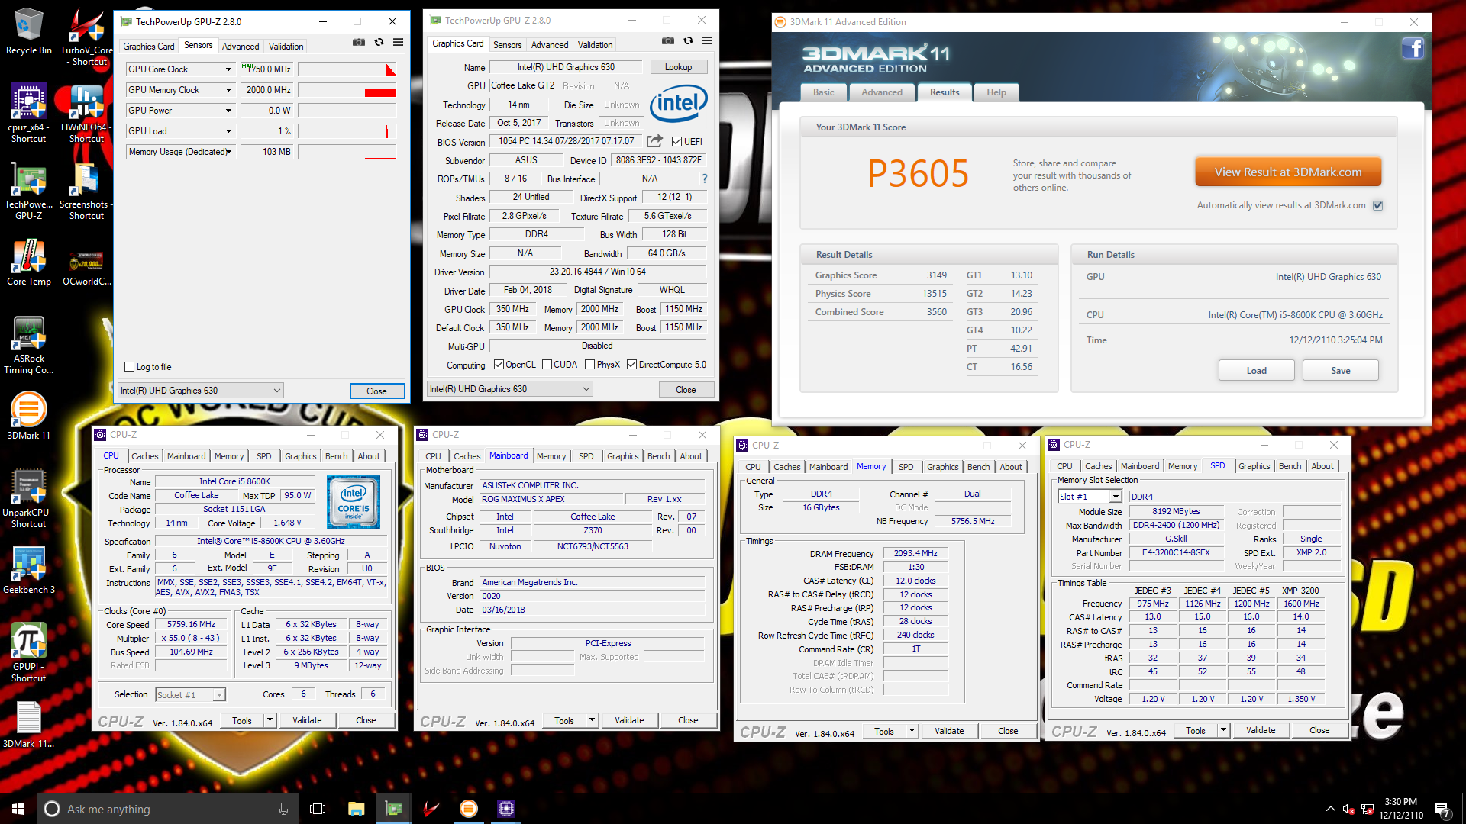
Task: Toggle the OpenCL checkbox
Action: [499, 365]
